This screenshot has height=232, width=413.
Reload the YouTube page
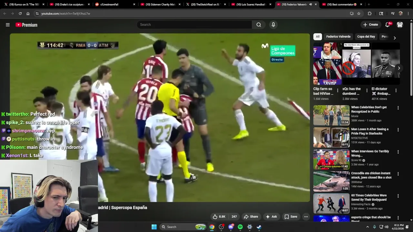point(20,14)
